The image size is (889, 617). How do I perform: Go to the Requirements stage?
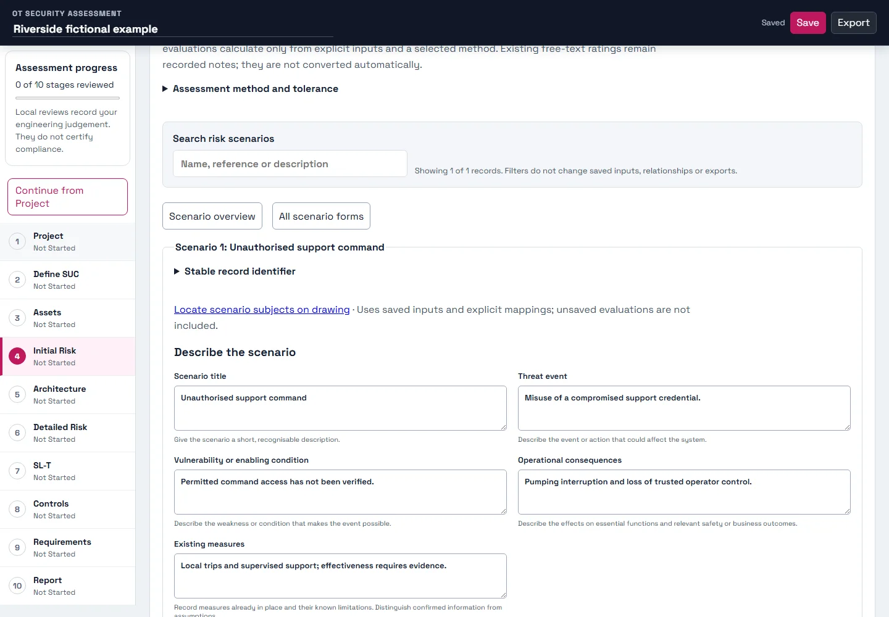68,548
